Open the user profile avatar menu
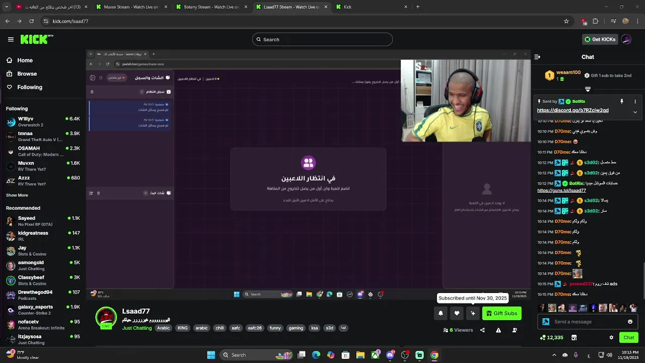This screenshot has width=645, height=363. click(x=626, y=39)
